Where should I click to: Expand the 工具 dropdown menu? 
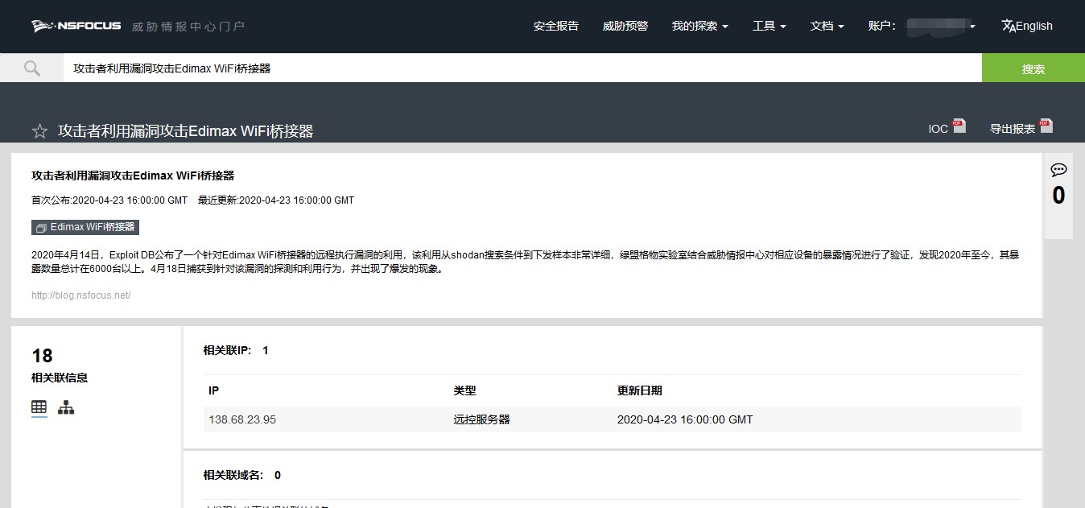tap(769, 26)
